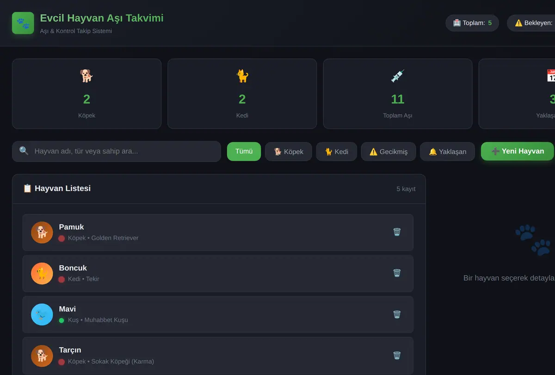Viewport: 555px width, 375px height.
Task: Click the syringe icon in Toplam Aşı card
Action: pyautogui.click(x=397, y=76)
